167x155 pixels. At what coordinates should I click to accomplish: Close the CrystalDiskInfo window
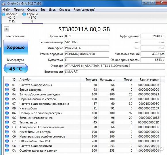pos(162,2)
